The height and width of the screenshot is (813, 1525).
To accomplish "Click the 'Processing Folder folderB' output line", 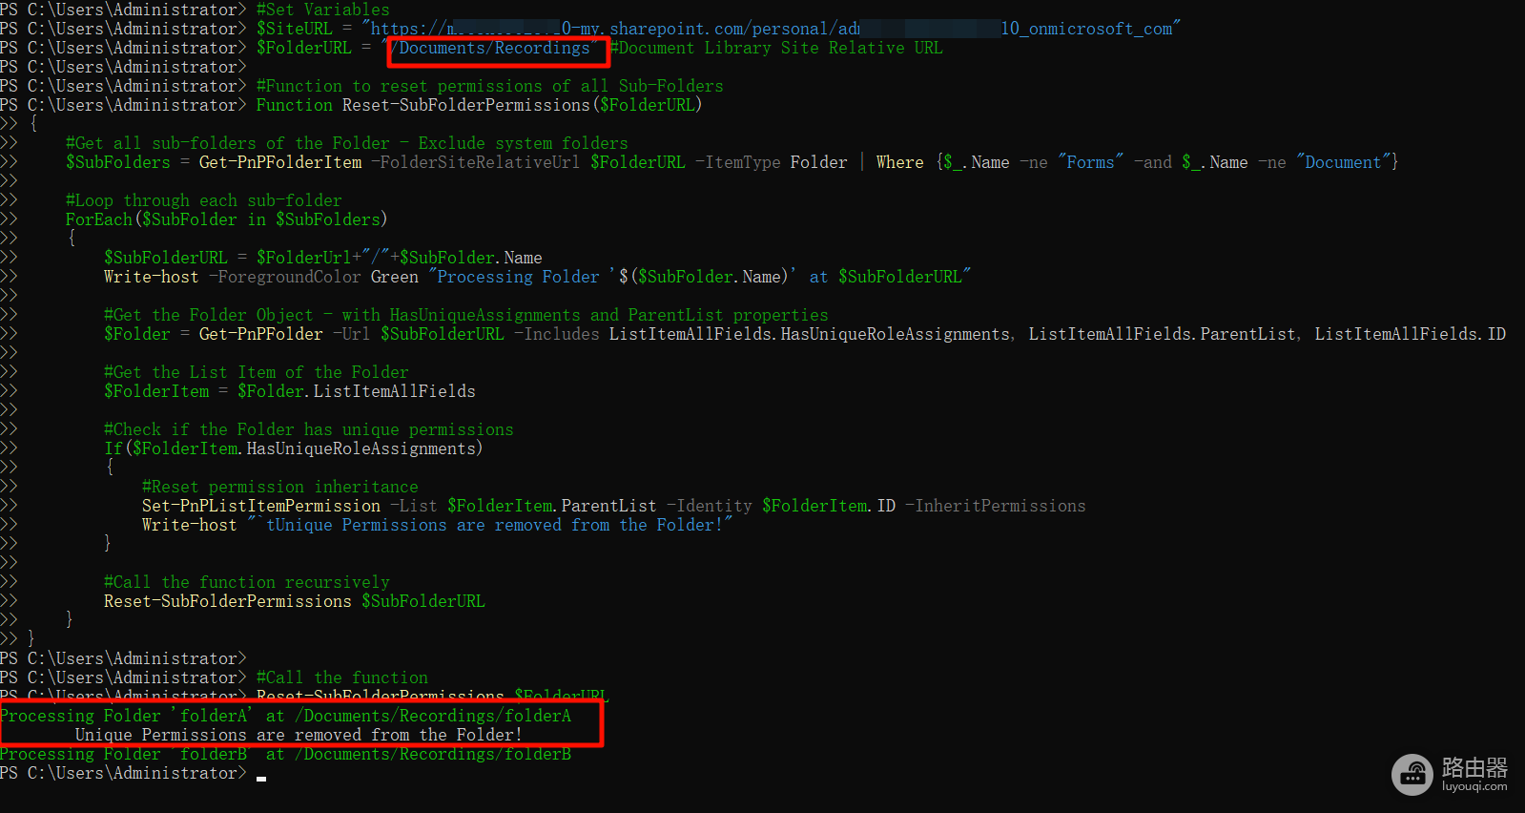I will [286, 754].
